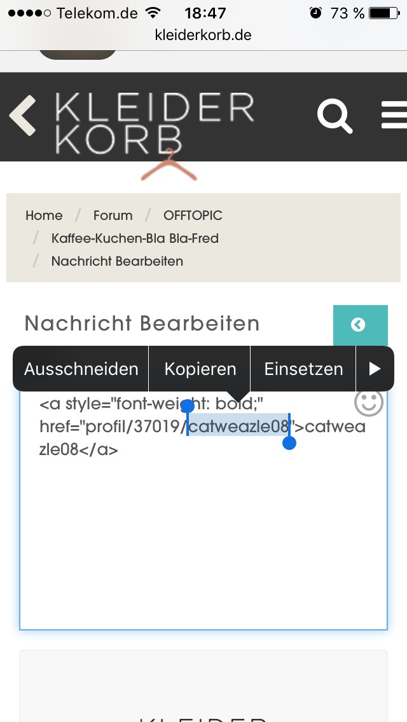The height and width of the screenshot is (722, 407).
Task: Tap the alarm clock status icon
Action: [x=315, y=13]
